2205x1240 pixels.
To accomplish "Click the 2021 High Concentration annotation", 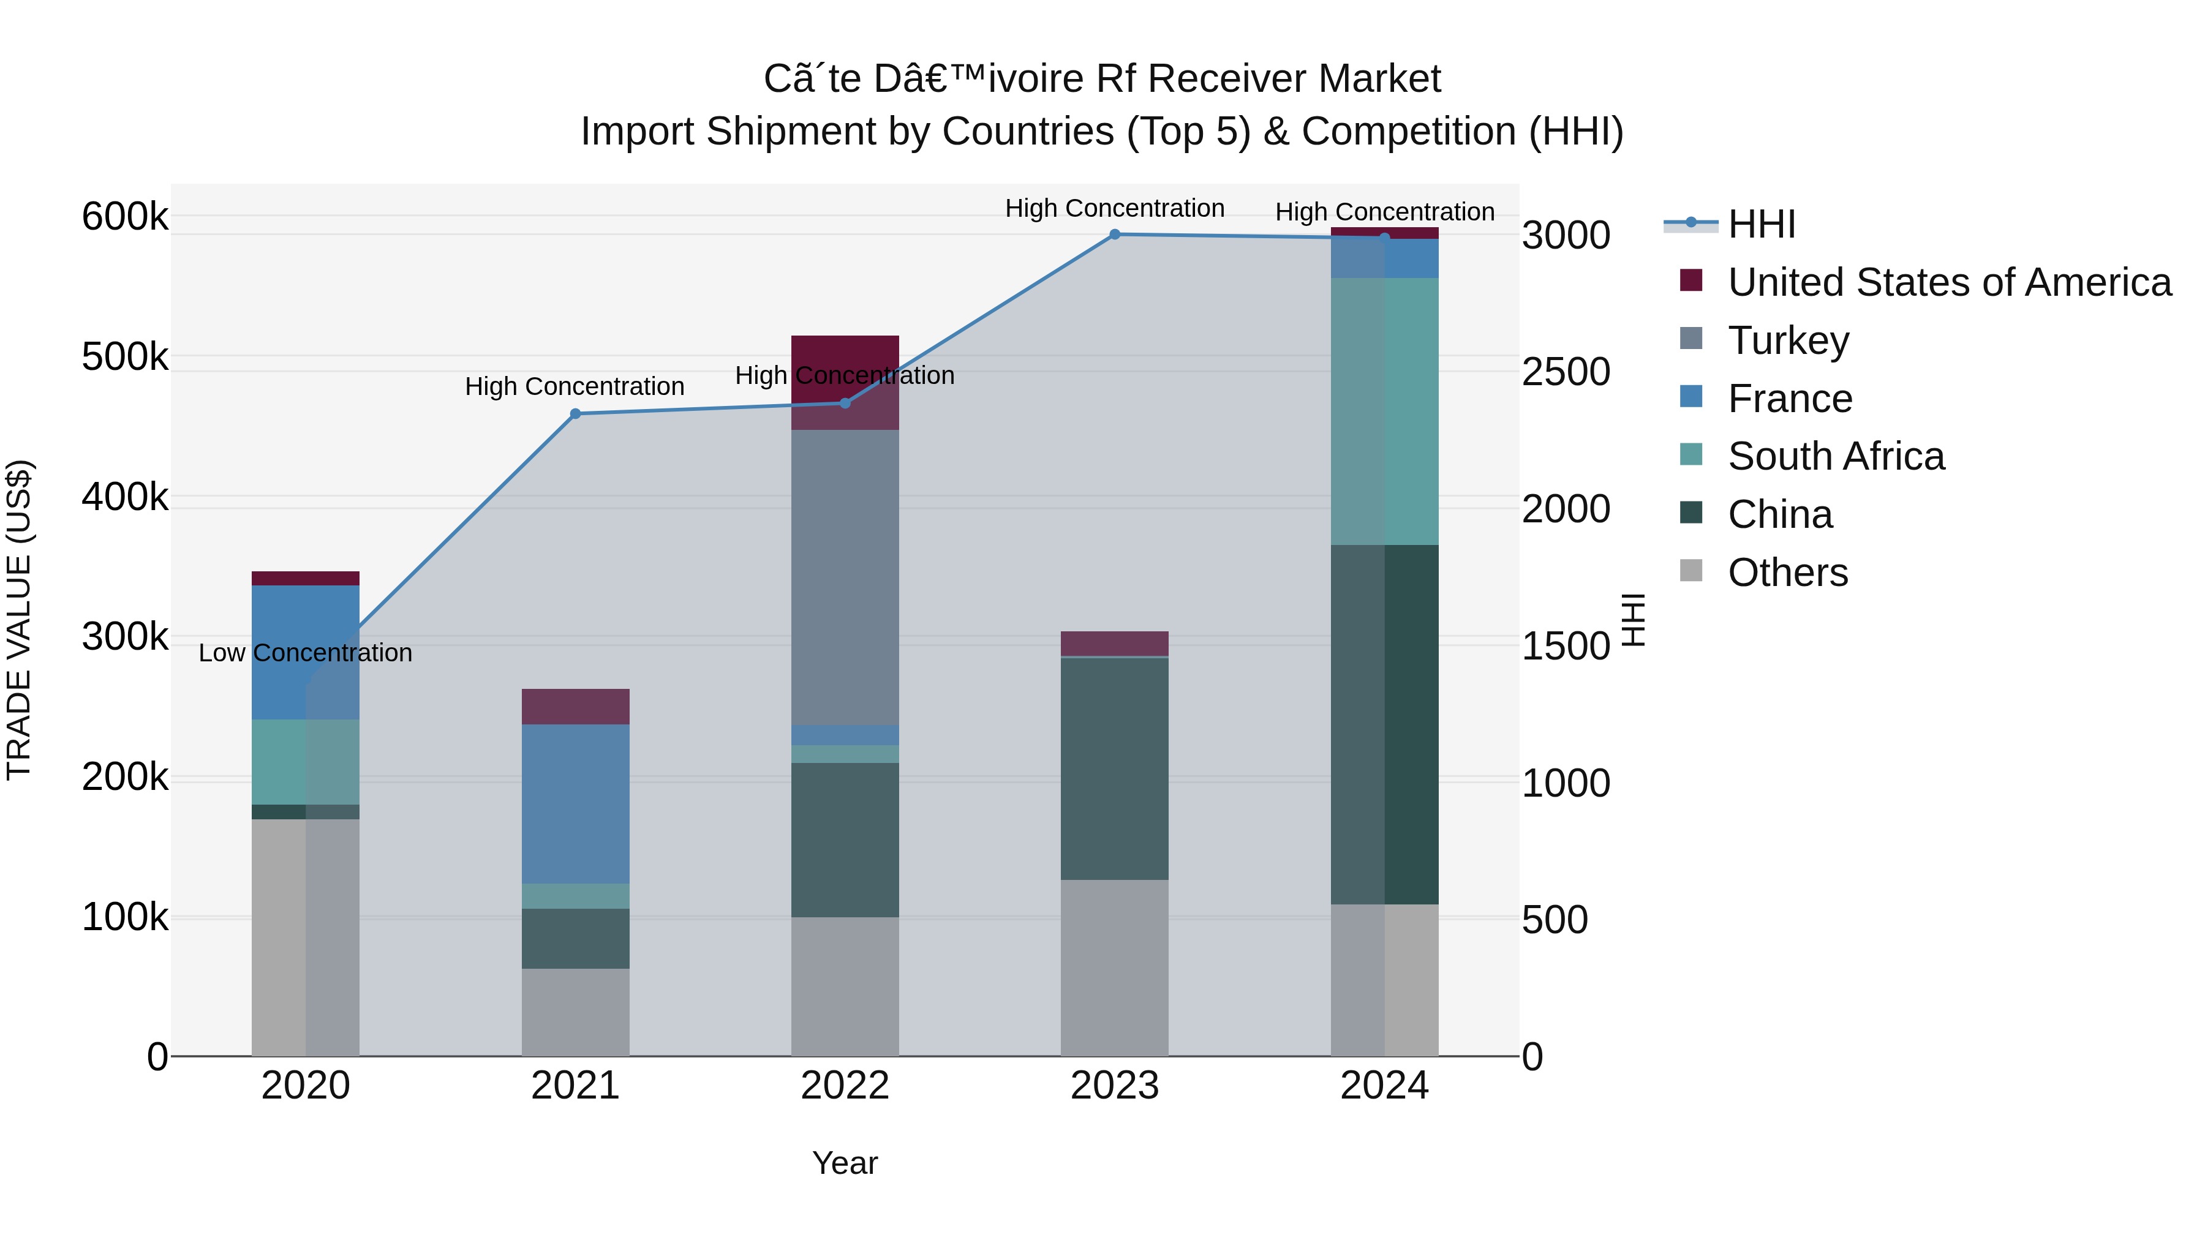I will (x=575, y=387).
